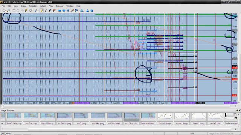Image resolution: width=241 pixels, height=135 pixels.
Task: Open wtiD.png thumbnail in Image Browser
Action: 81,118
